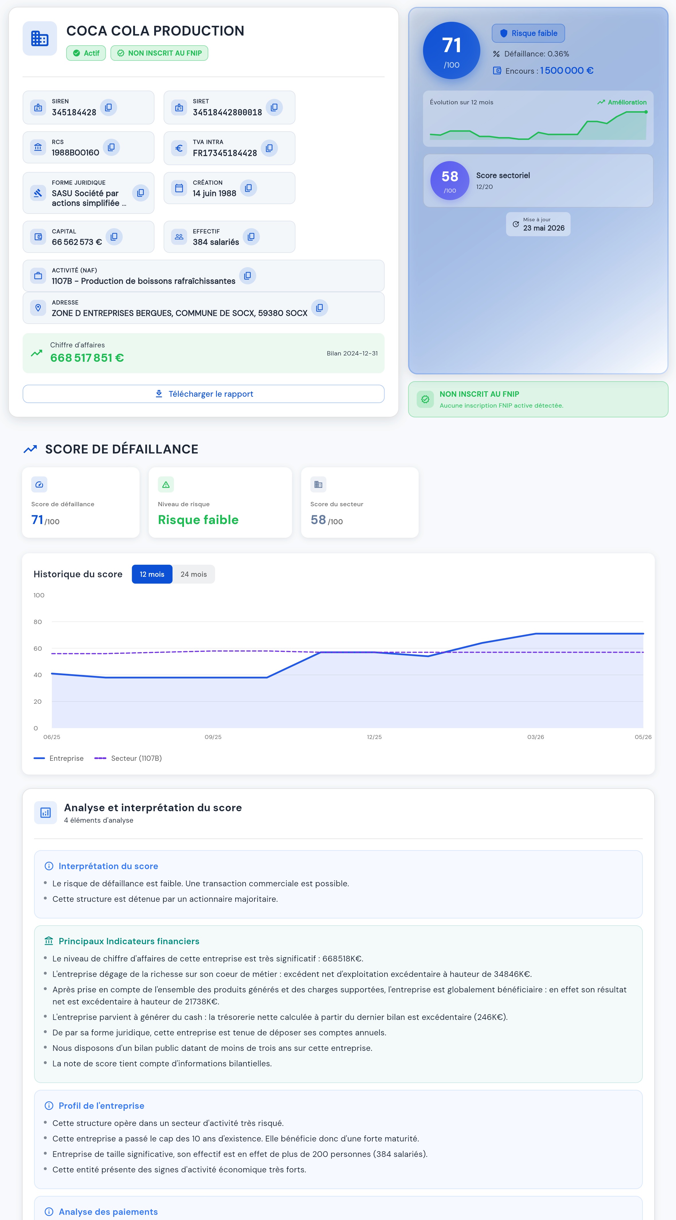Screen dimensions: 676x1220
Task: Click the SIREN badge icon
Action: [x=38, y=107]
